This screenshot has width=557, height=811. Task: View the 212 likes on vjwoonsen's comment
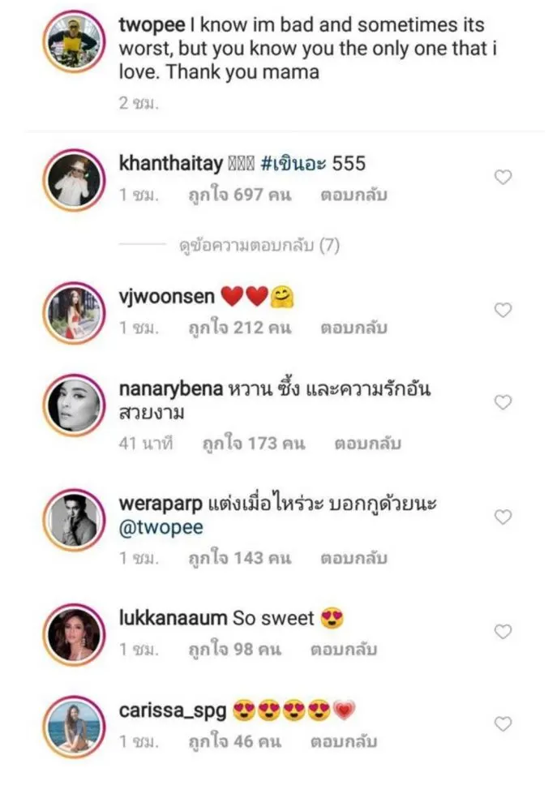(x=239, y=328)
